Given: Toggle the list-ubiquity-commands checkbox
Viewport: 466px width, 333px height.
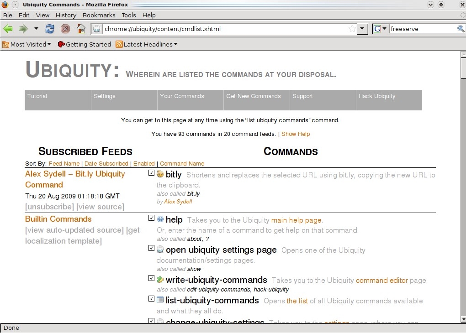Looking at the screenshot, I should (151, 299).
